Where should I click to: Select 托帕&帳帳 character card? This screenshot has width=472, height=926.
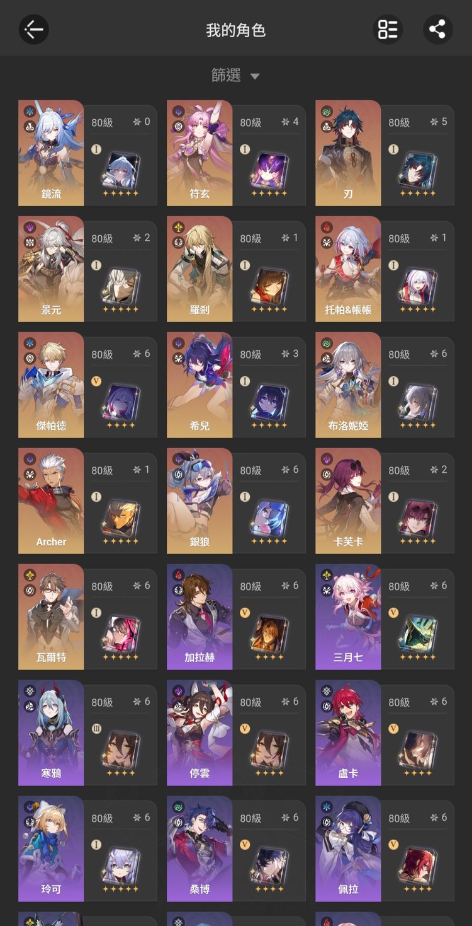[x=385, y=269]
